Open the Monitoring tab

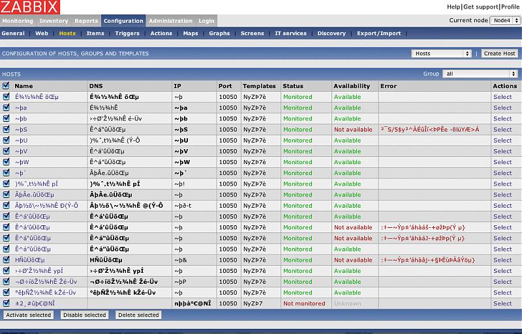point(18,21)
